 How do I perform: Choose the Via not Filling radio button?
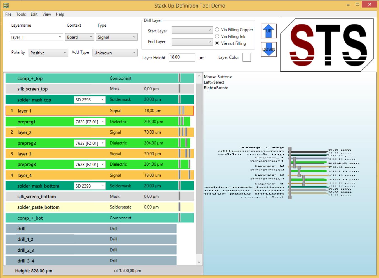tap(217, 43)
